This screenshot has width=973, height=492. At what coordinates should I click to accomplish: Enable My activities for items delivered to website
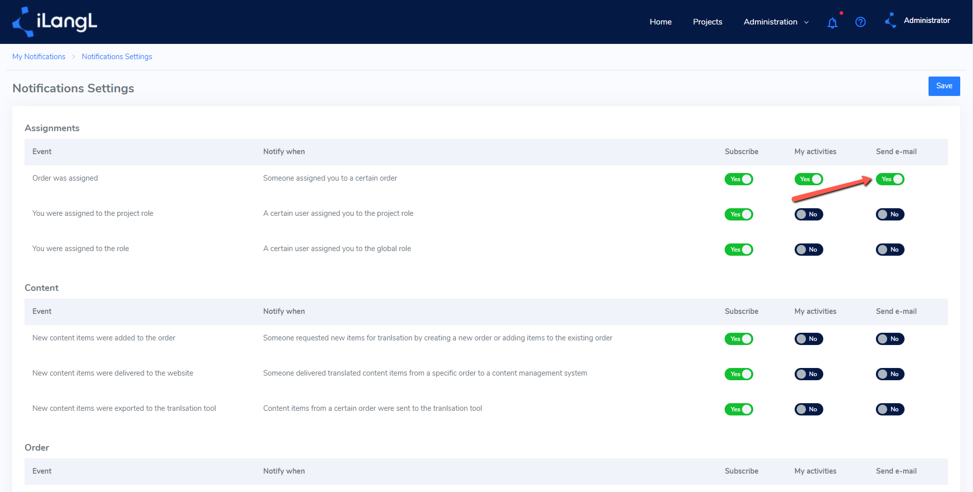808,374
